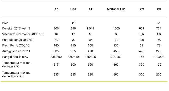Click the FDA row label
The width and height of the screenshot is (169, 91).
click(5, 23)
